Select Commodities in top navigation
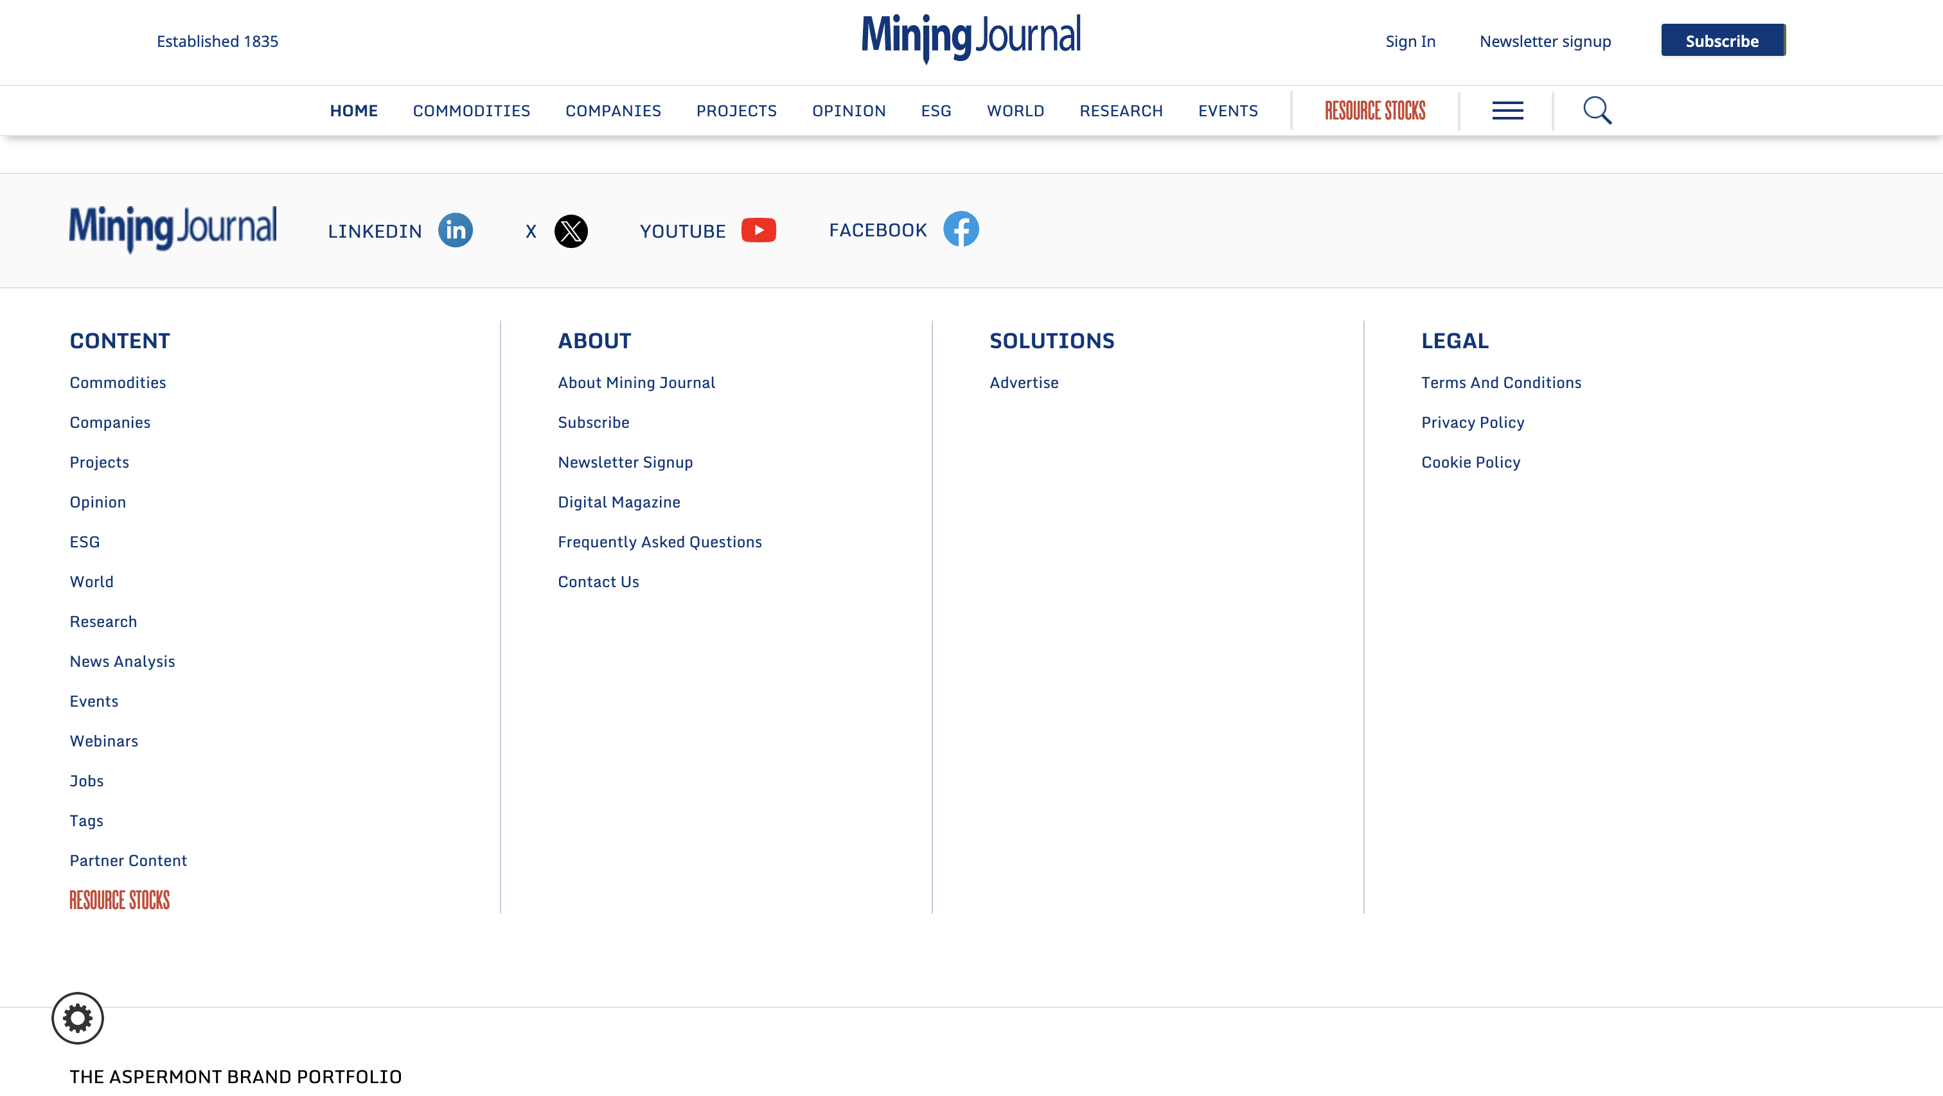Screen dimensions: 1943x1096 (x=472, y=111)
